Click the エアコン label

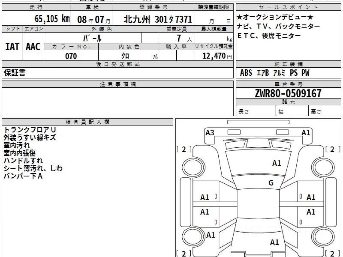coord(33,29)
